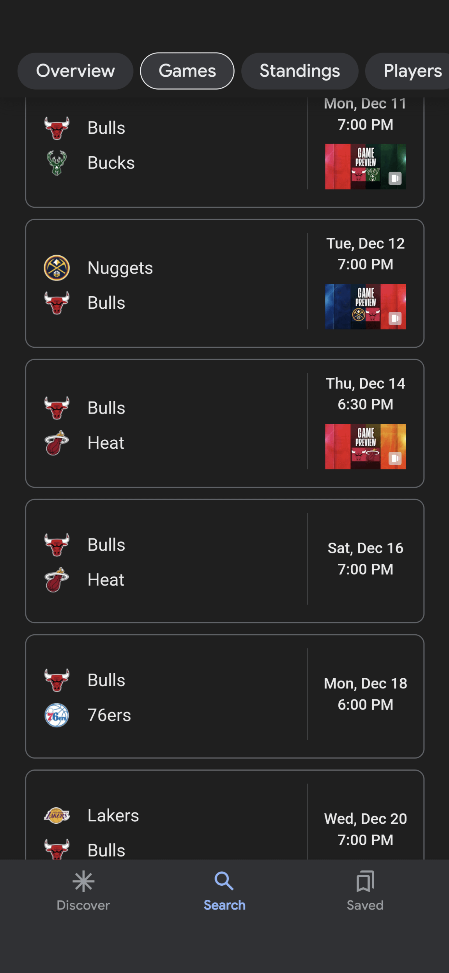Play Bulls vs Heat game preview
The height and width of the screenshot is (973, 449).
365,446
